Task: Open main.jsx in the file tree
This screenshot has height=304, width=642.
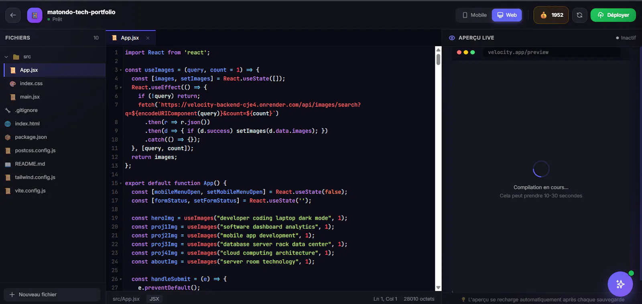Action: click(55, 97)
